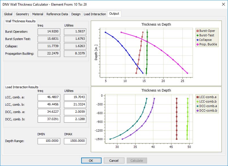Click the Load Interaction Results group label
The height and width of the screenshot is (166, 228).
(x=22, y=87)
